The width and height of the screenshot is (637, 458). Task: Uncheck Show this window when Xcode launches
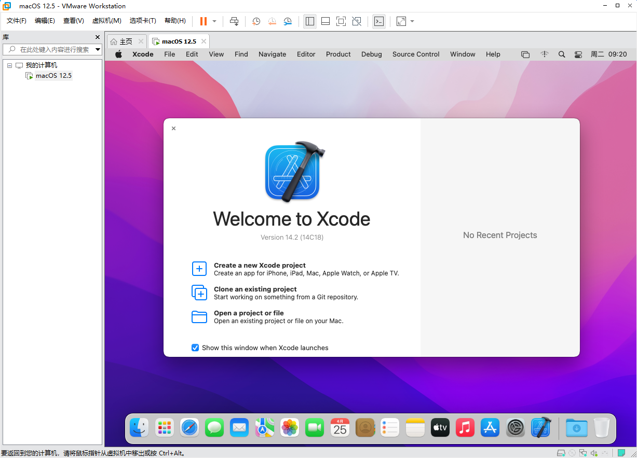tap(195, 348)
